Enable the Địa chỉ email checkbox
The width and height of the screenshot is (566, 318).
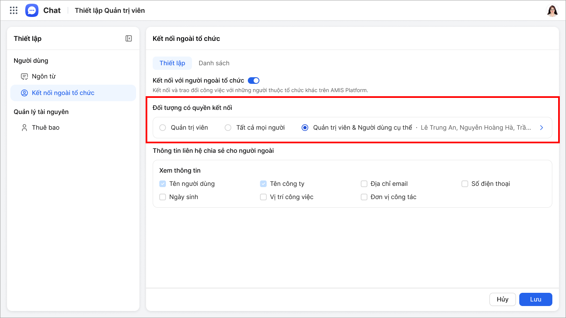click(x=364, y=184)
